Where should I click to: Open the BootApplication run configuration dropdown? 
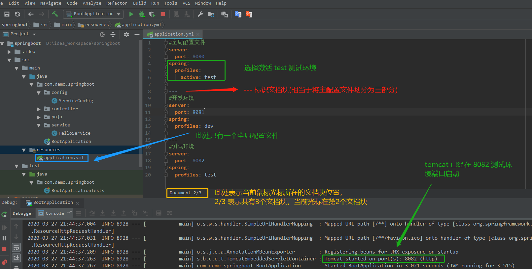pyautogui.click(x=93, y=14)
